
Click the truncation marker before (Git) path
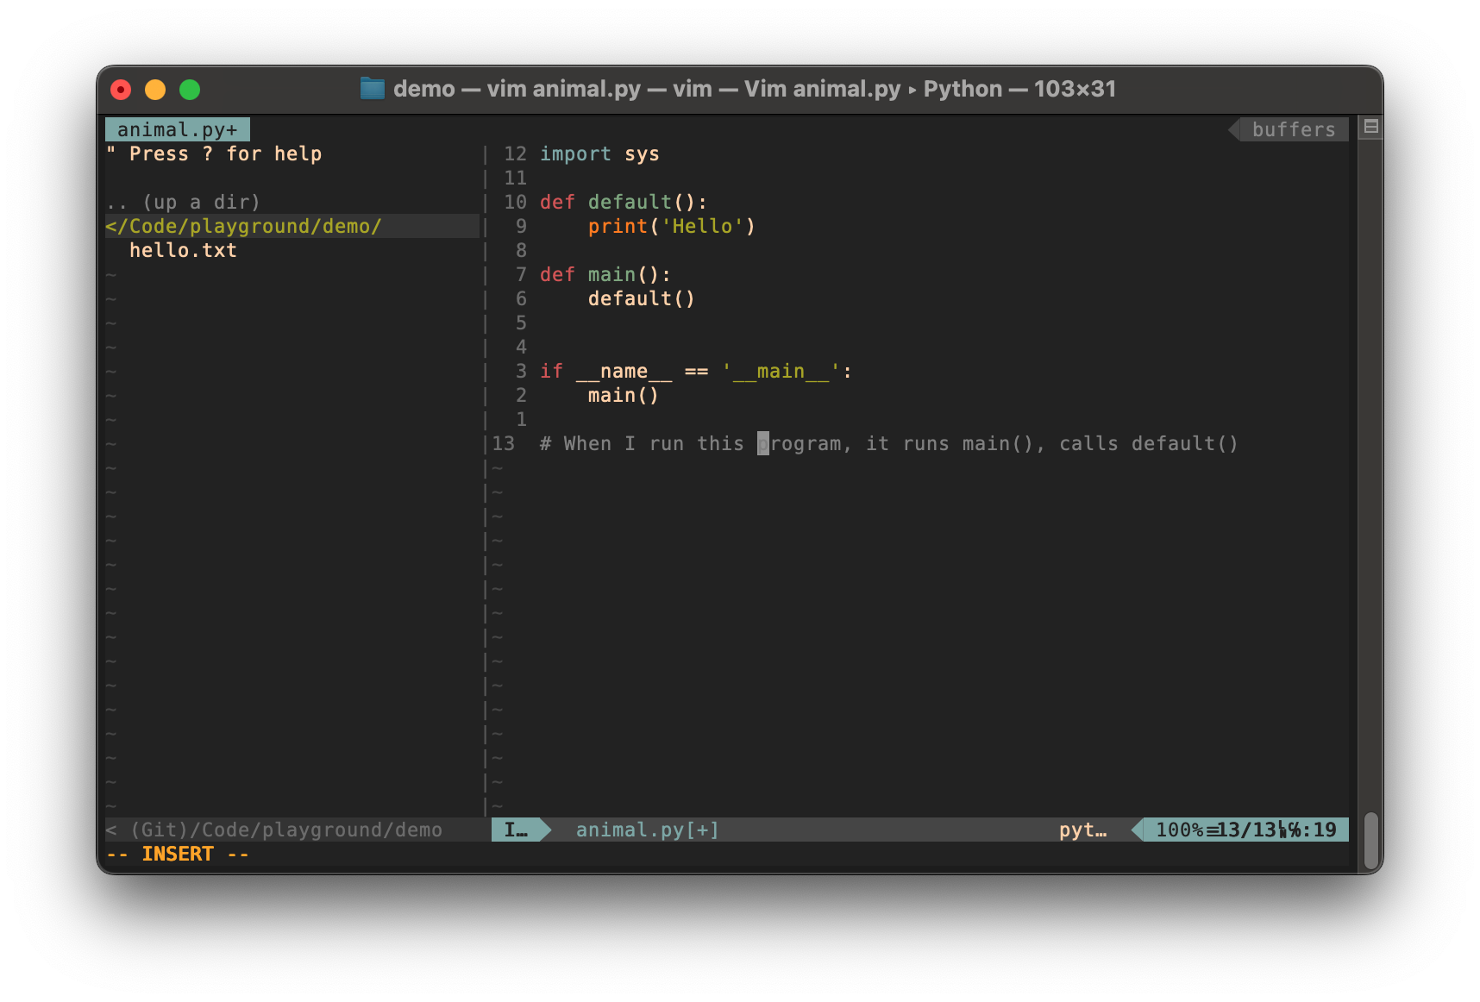110,830
